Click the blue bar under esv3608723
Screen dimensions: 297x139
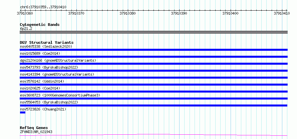point(154,99)
